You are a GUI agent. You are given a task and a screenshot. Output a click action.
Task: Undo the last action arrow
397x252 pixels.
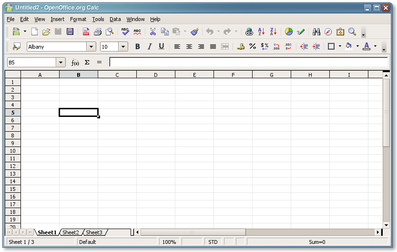(x=210, y=31)
